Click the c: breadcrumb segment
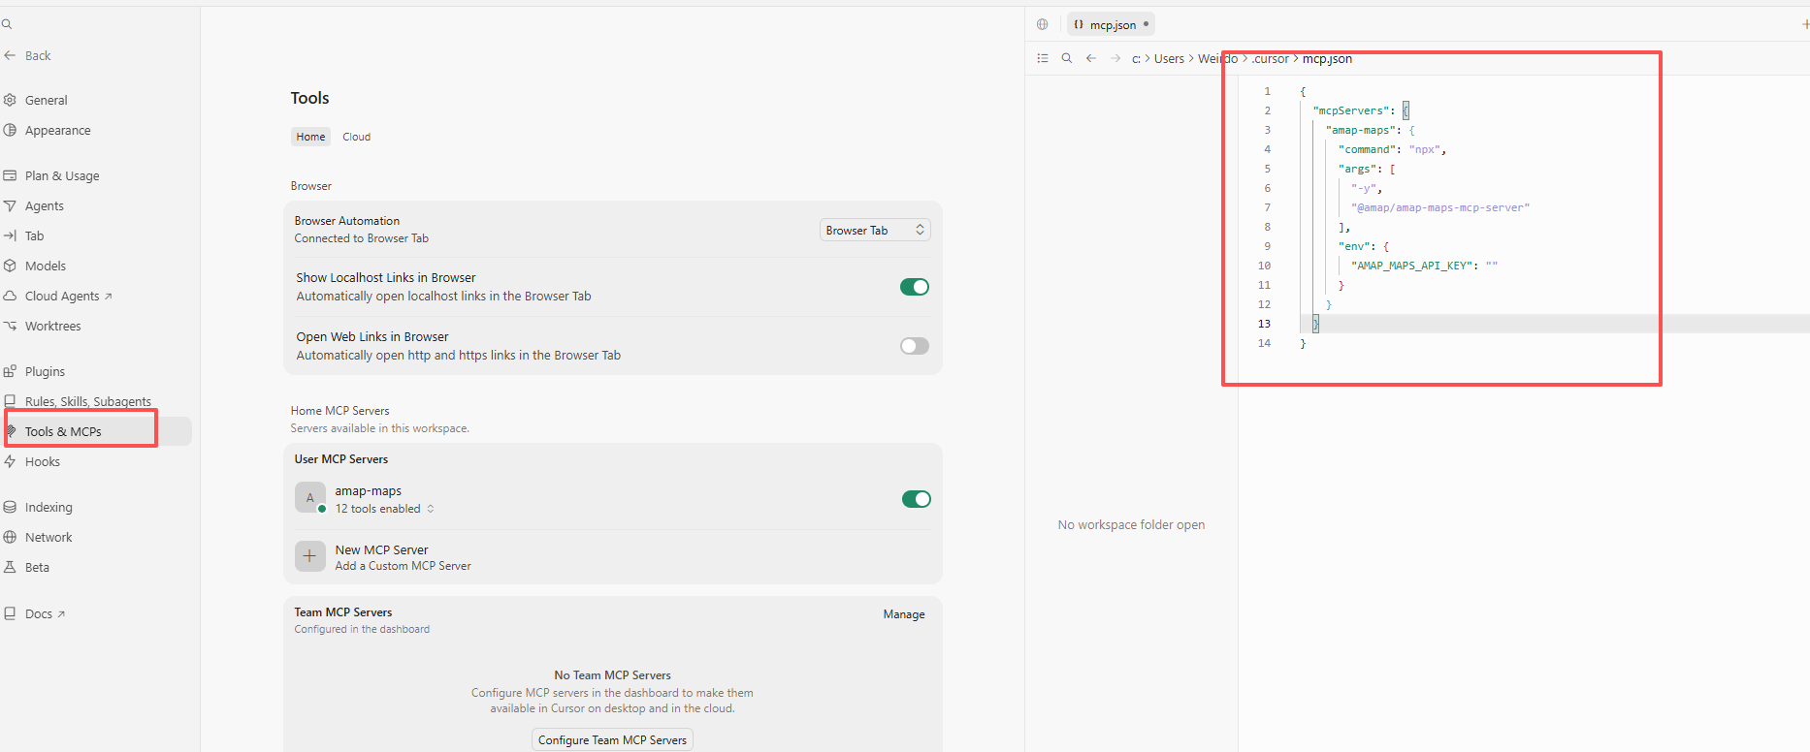The image size is (1810, 752). (1136, 59)
